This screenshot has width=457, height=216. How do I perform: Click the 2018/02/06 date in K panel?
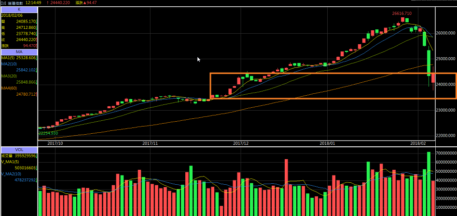(x=12, y=15)
